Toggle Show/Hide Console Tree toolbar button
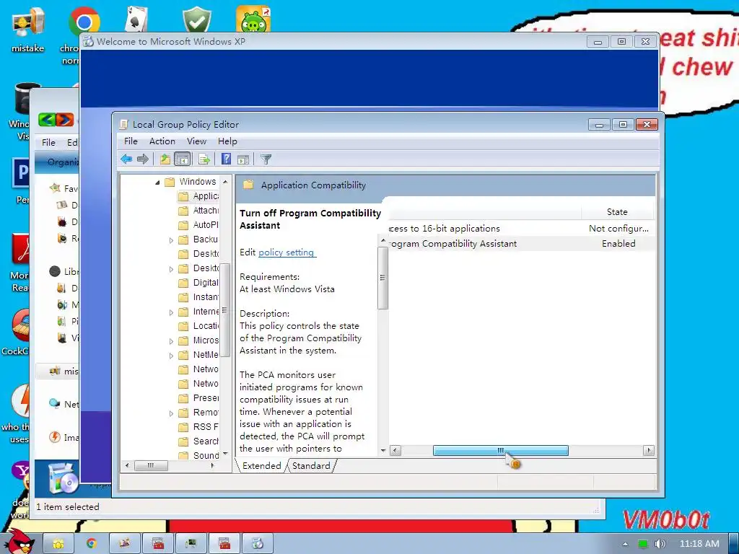 click(x=182, y=159)
